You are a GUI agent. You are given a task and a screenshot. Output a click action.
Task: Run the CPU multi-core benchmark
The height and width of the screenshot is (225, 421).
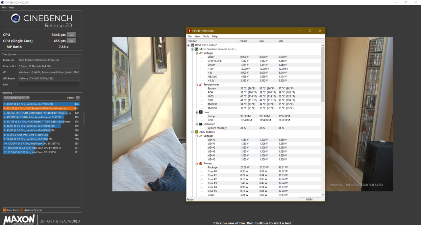coord(71,34)
